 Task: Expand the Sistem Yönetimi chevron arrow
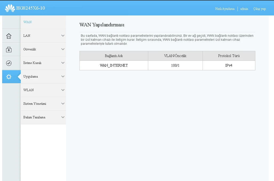[x=63, y=104]
